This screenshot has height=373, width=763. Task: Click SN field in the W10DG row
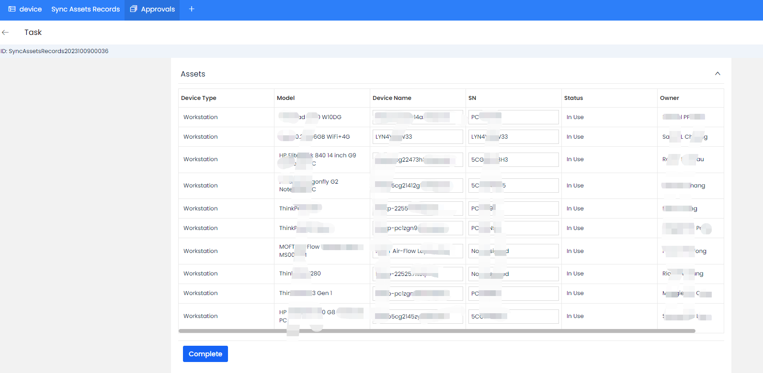click(513, 117)
